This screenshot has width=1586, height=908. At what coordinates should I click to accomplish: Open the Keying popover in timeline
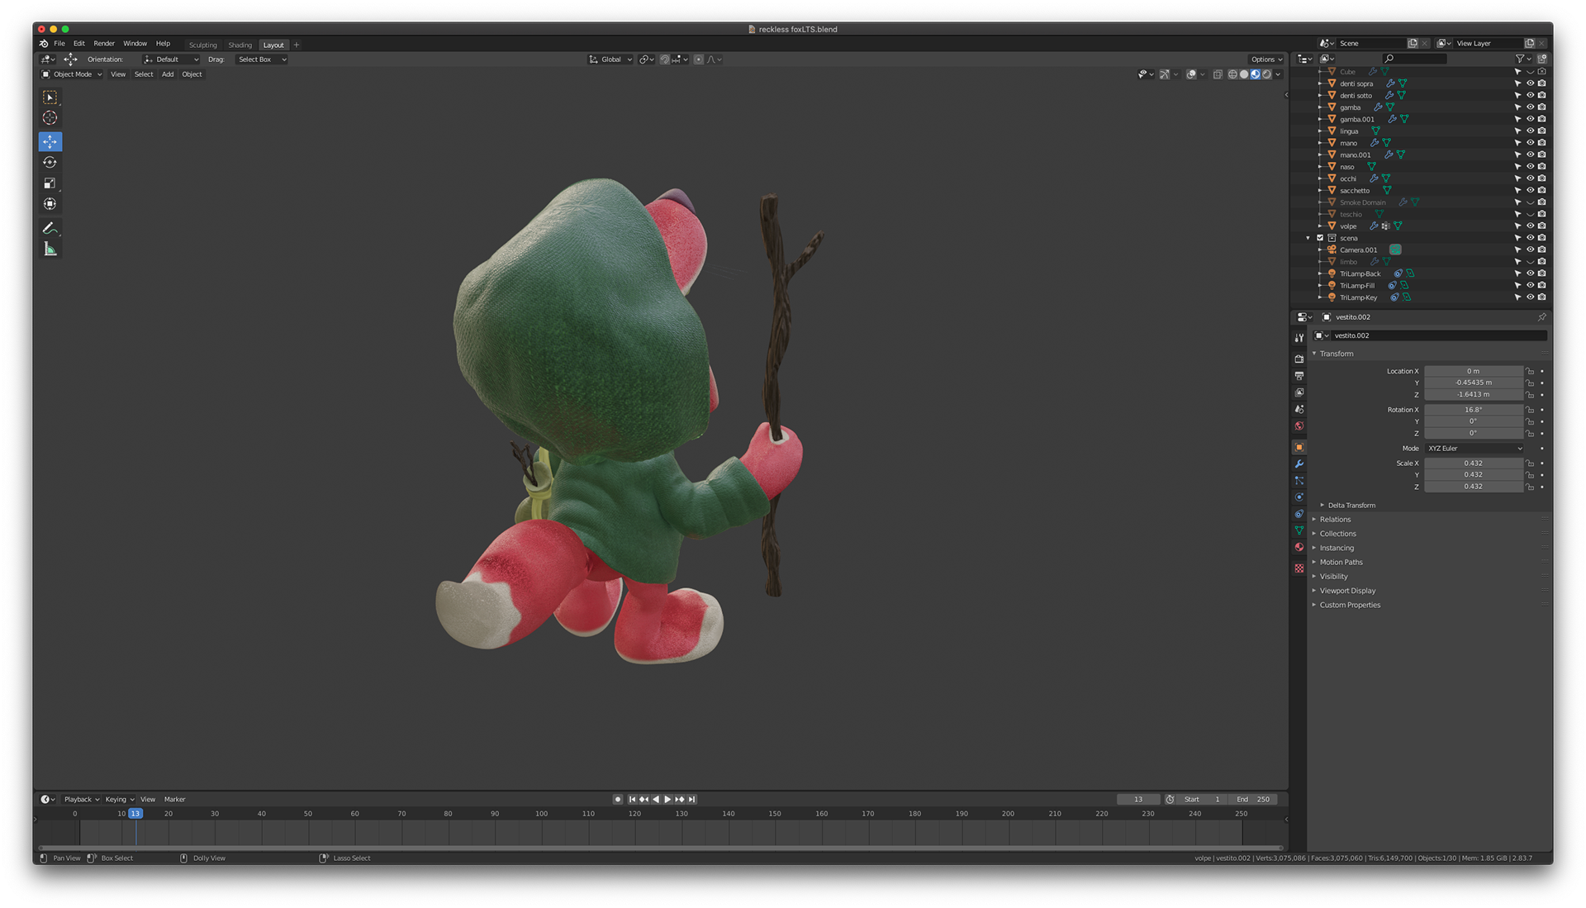tap(119, 800)
